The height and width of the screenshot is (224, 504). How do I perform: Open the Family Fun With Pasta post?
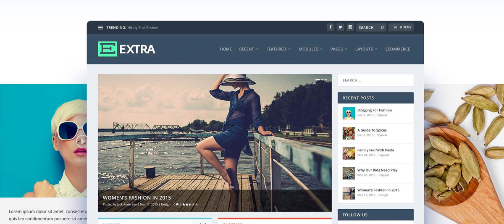point(375,150)
